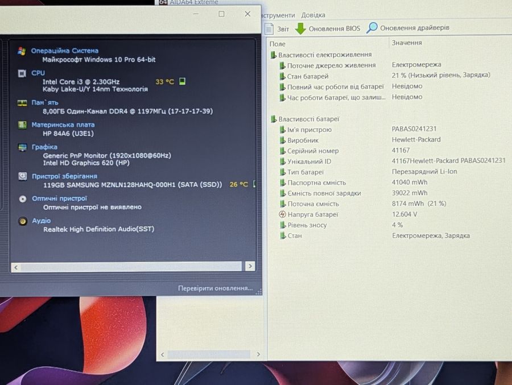This screenshot has width=512, height=385.
Task: Click the Оновлення драйверів button label
Action: point(415,28)
